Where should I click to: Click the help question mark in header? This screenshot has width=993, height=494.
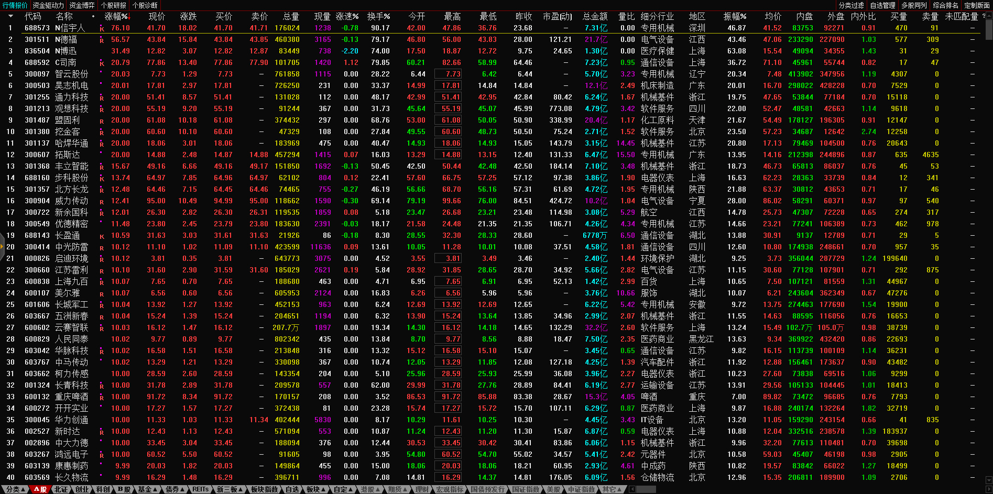984,17
